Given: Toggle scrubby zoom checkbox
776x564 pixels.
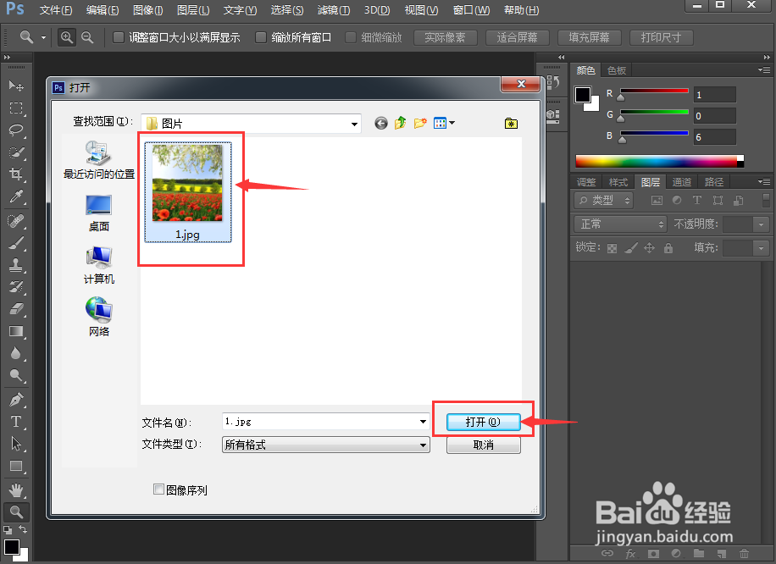Looking at the screenshot, I should point(351,37).
